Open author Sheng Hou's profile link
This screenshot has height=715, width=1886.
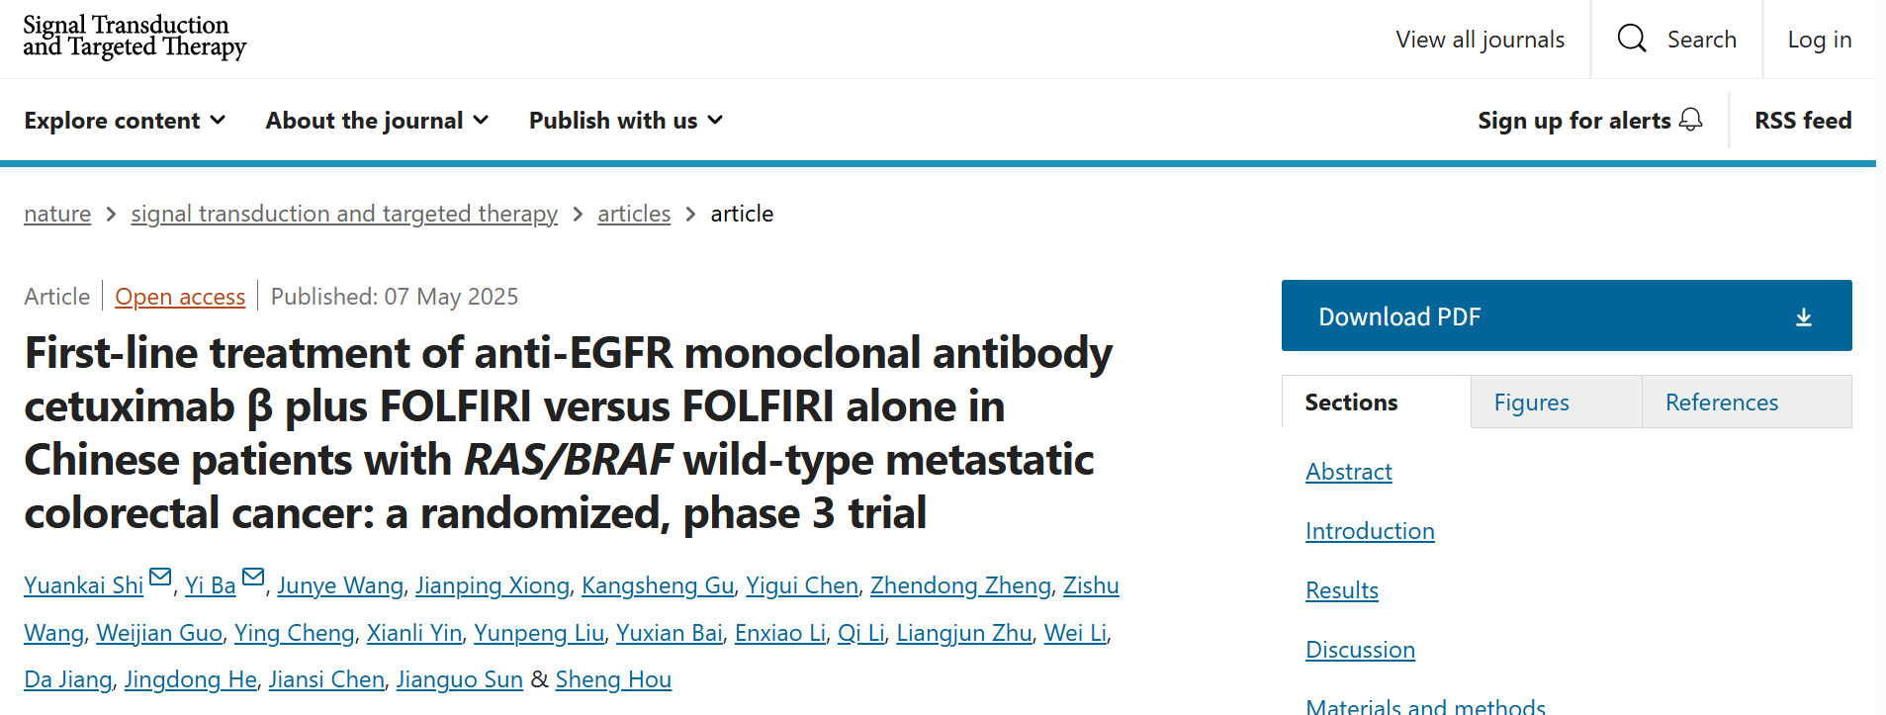(x=613, y=679)
